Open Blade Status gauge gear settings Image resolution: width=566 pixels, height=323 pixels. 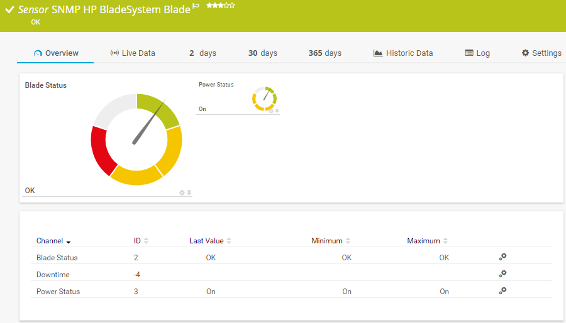coord(182,193)
